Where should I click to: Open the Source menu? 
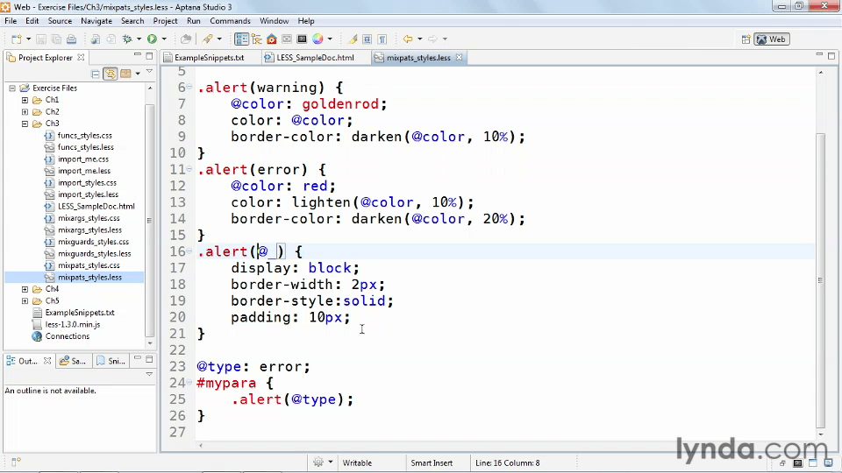pos(60,21)
